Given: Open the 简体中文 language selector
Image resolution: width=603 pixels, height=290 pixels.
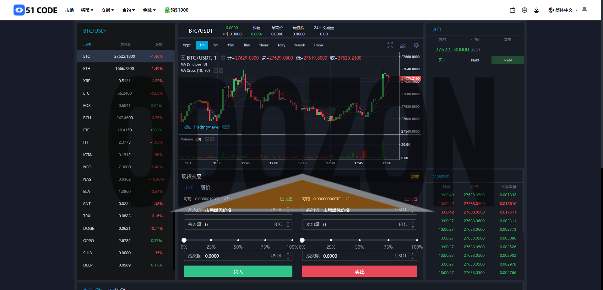Looking at the screenshot, I should click(563, 10).
